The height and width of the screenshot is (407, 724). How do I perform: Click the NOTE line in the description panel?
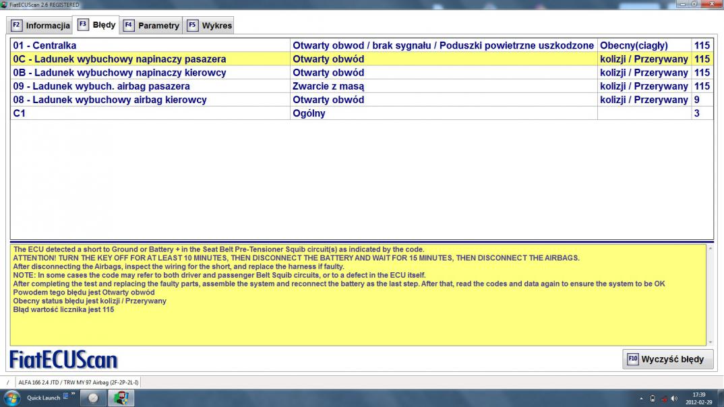[219, 275]
